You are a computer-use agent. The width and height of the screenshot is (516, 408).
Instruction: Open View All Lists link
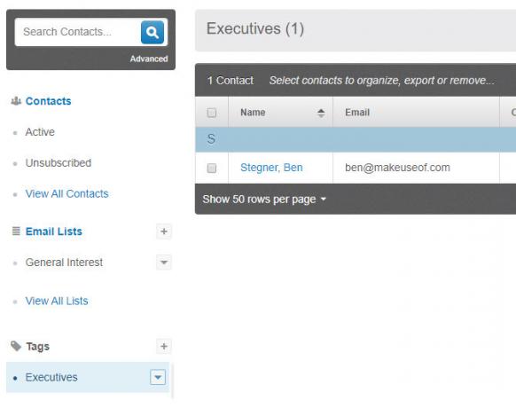57,301
